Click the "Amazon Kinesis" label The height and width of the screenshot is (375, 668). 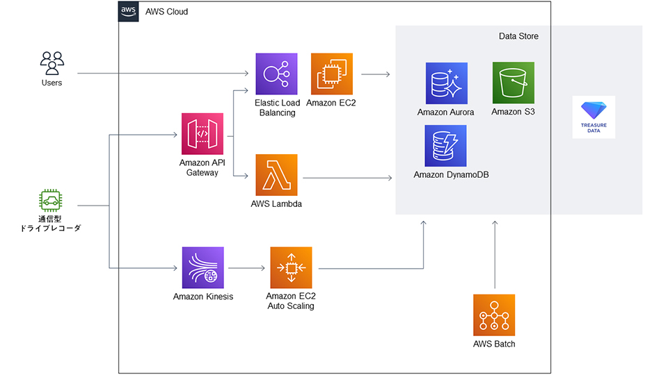203,297
